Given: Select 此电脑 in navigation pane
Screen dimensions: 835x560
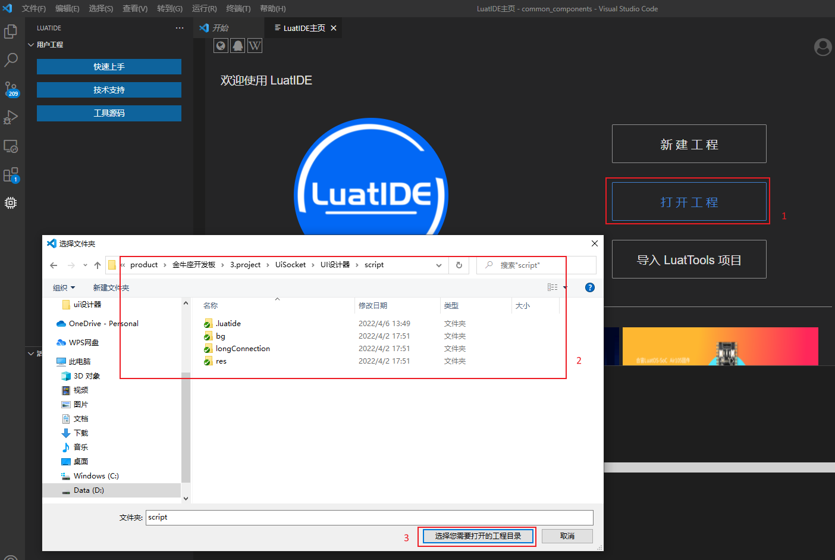Looking at the screenshot, I should click(73, 362).
